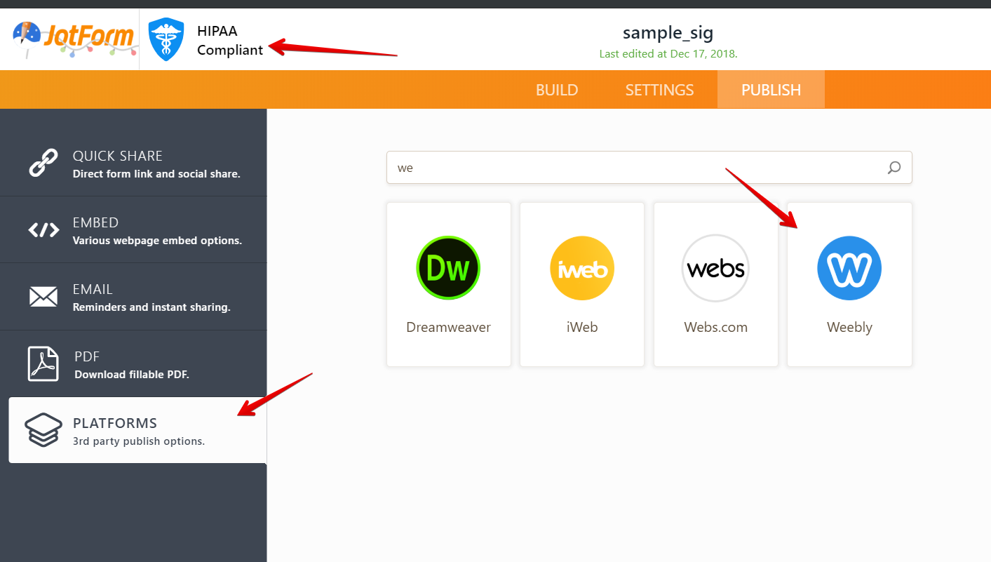Click the form title sample_sig
The height and width of the screenshot is (562, 991).
668,32
